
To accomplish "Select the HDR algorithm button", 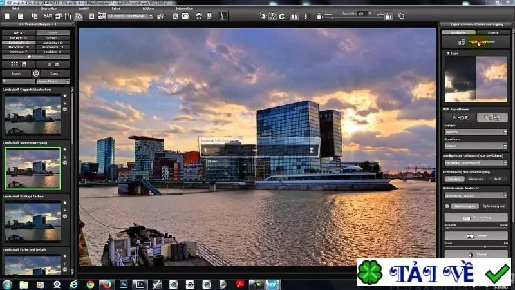I will (x=460, y=118).
